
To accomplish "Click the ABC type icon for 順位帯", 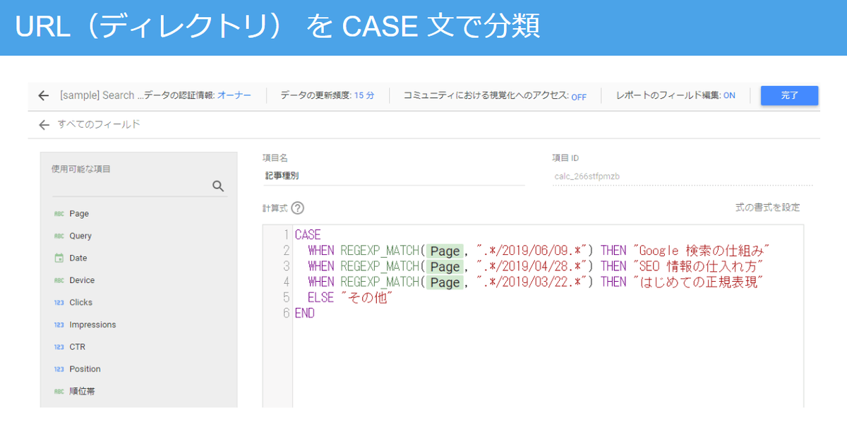I will [59, 391].
